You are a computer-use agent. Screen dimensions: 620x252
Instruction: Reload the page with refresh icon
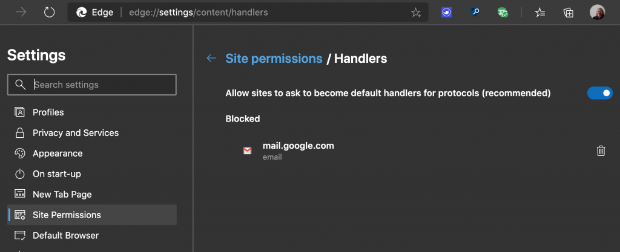click(50, 12)
